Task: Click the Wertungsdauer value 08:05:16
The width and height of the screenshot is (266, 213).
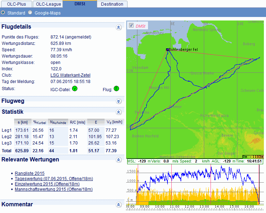Action: [x=59, y=56]
